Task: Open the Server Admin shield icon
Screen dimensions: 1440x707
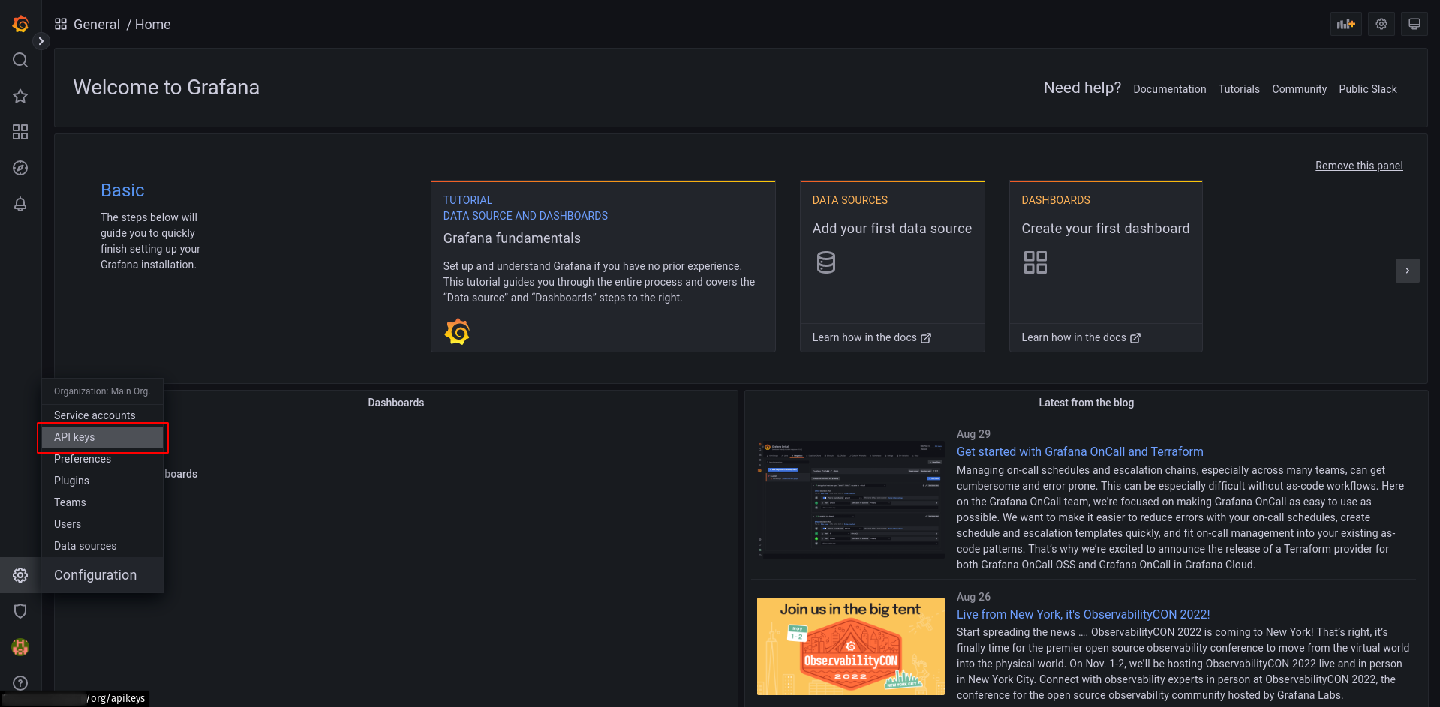Action: point(20,611)
